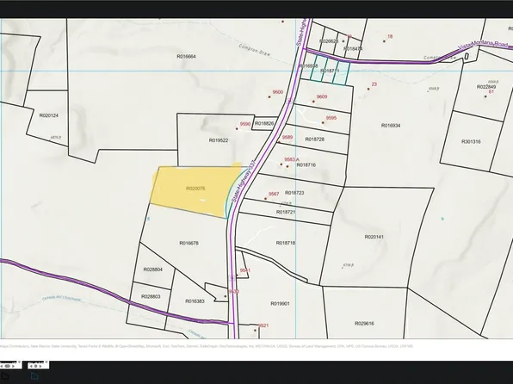Viewport: 513px width, 384px height.
Task: Click parcel label R016664
Action: click(x=186, y=57)
